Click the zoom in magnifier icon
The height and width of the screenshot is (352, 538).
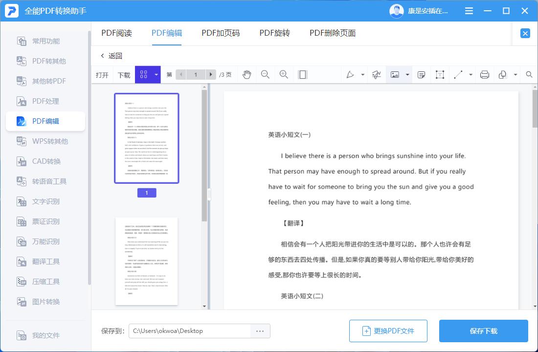tap(284, 74)
